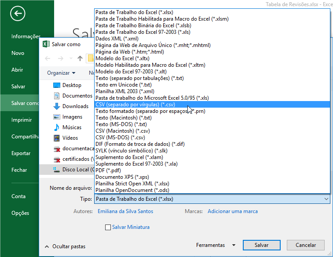Click the Ferramentas button label
Image resolution: width=333 pixels, height=257 pixels.
click(x=210, y=245)
